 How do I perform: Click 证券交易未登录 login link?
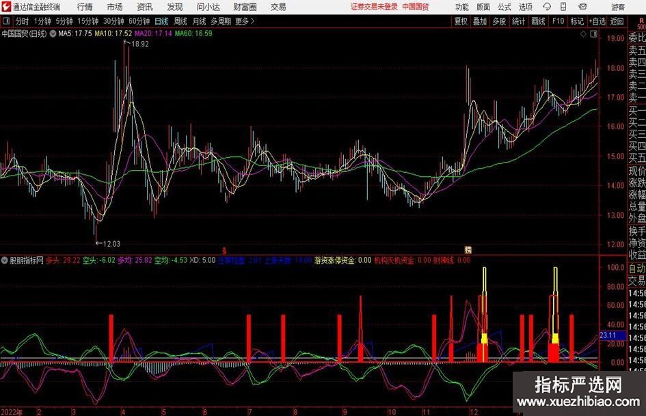coord(374,7)
